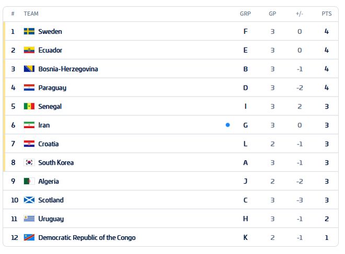This screenshot has height=254, width=345.
Task: Click the Senegal flag icon
Action: (x=29, y=106)
